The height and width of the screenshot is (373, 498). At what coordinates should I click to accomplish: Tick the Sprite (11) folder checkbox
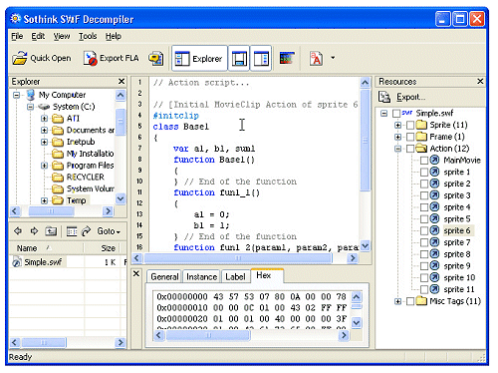[x=410, y=126]
